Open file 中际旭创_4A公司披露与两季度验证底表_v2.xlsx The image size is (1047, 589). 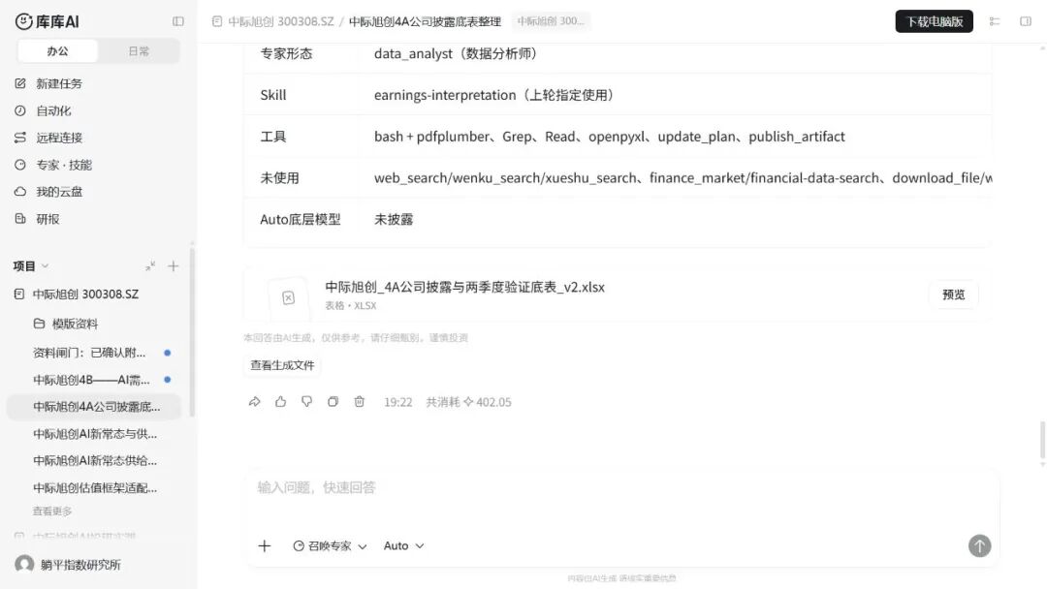point(464,287)
